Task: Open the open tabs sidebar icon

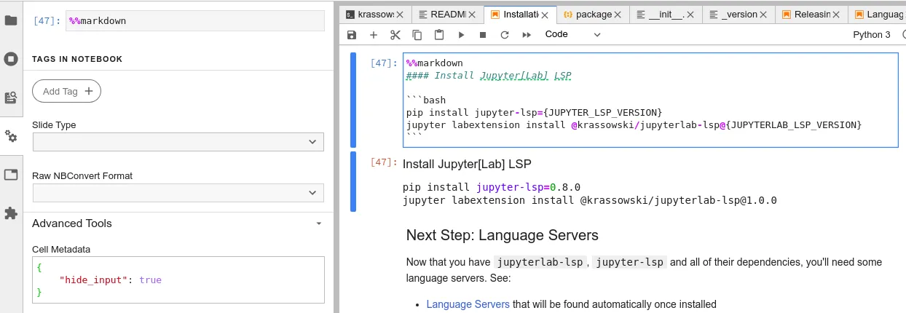Action: (11, 175)
